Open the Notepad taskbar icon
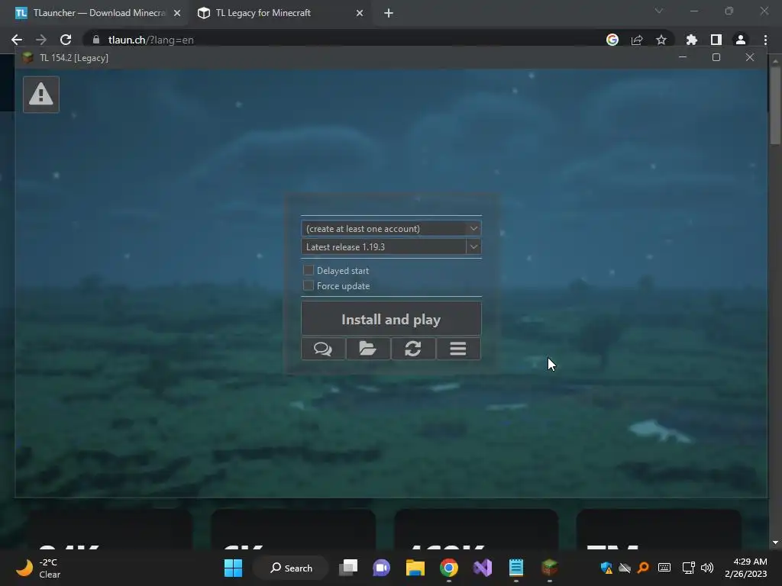Viewport: 782px width, 586px height. coord(516,568)
